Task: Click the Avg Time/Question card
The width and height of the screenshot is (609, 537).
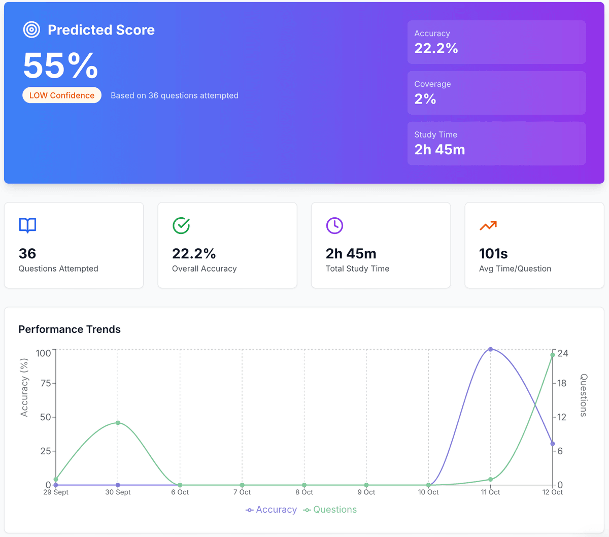Action: [534, 245]
